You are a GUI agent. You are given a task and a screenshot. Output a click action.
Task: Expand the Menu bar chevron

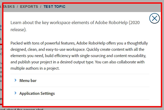tap(15, 80)
